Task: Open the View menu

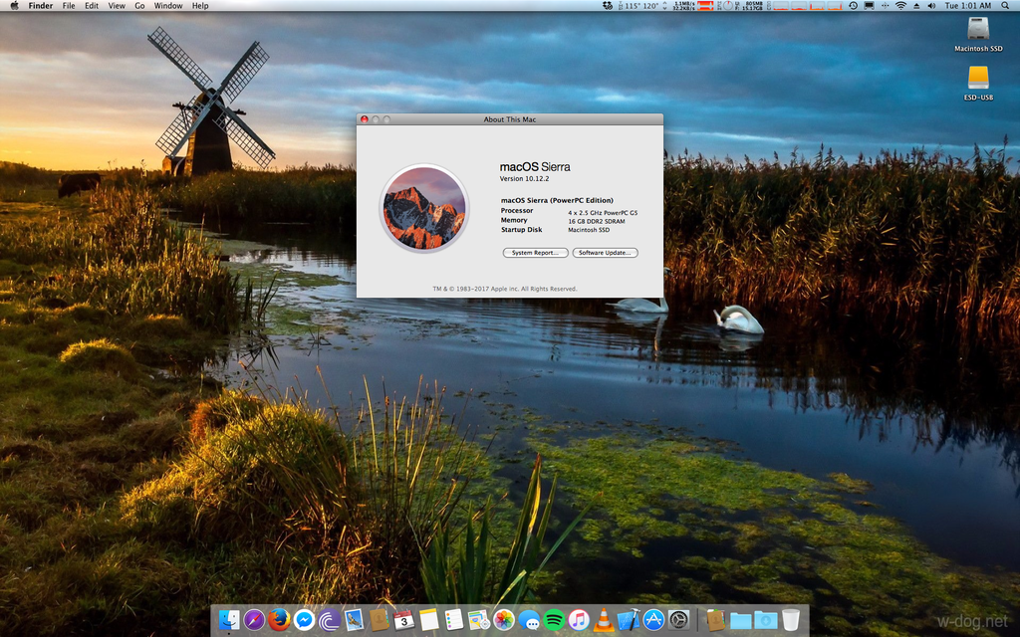Action: point(117,6)
